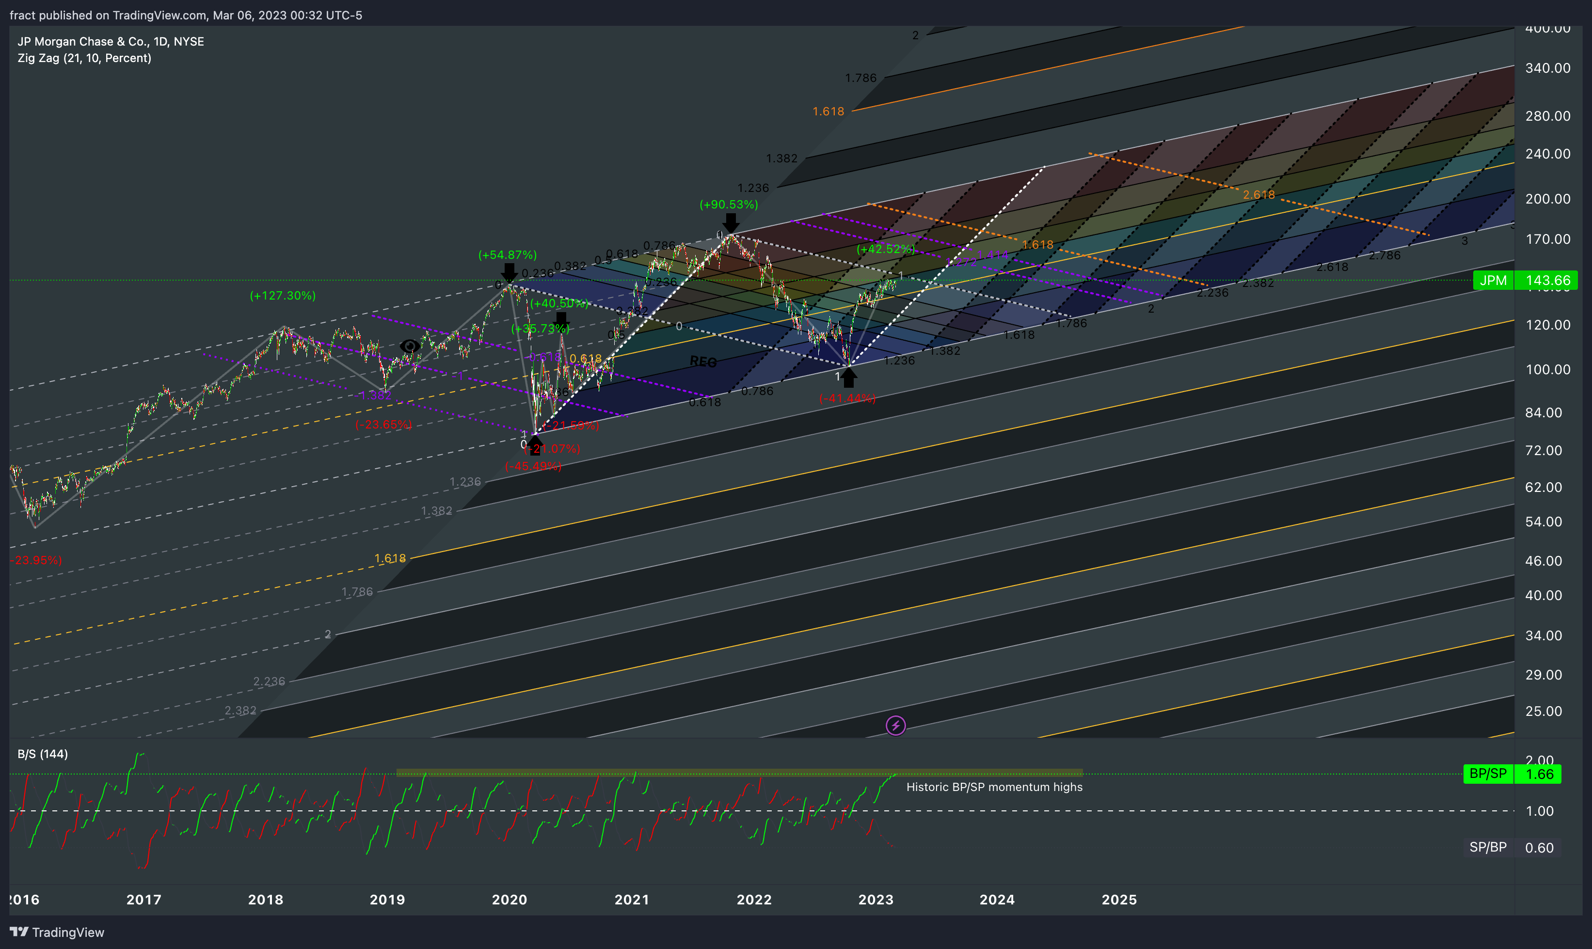1592x949 pixels.
Task: Click the (-41.44%) red percent label
Action: coord(847,398)
